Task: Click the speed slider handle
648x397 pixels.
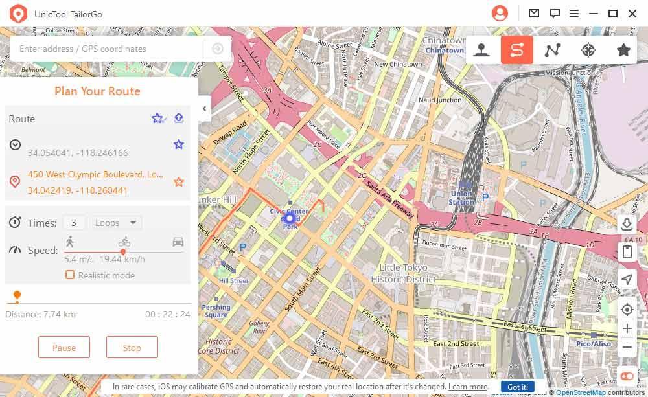Action: coord(122,251)
